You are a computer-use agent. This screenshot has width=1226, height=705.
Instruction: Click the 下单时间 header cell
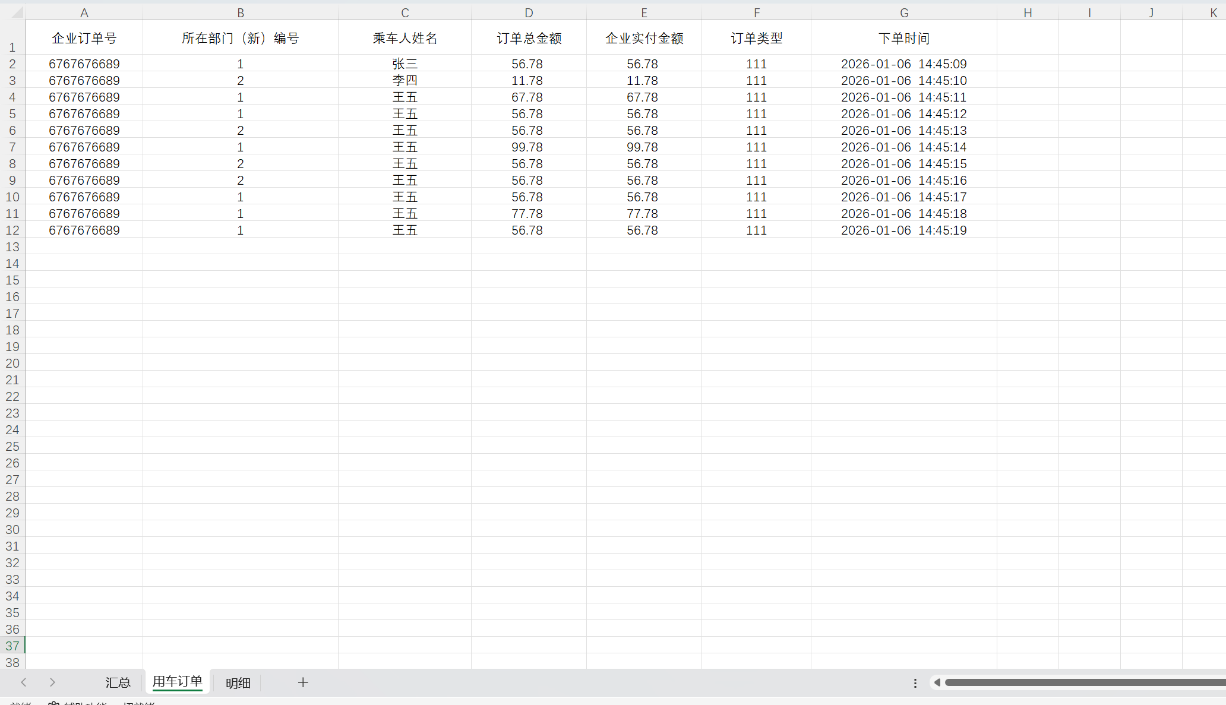(x=903, y=38)
